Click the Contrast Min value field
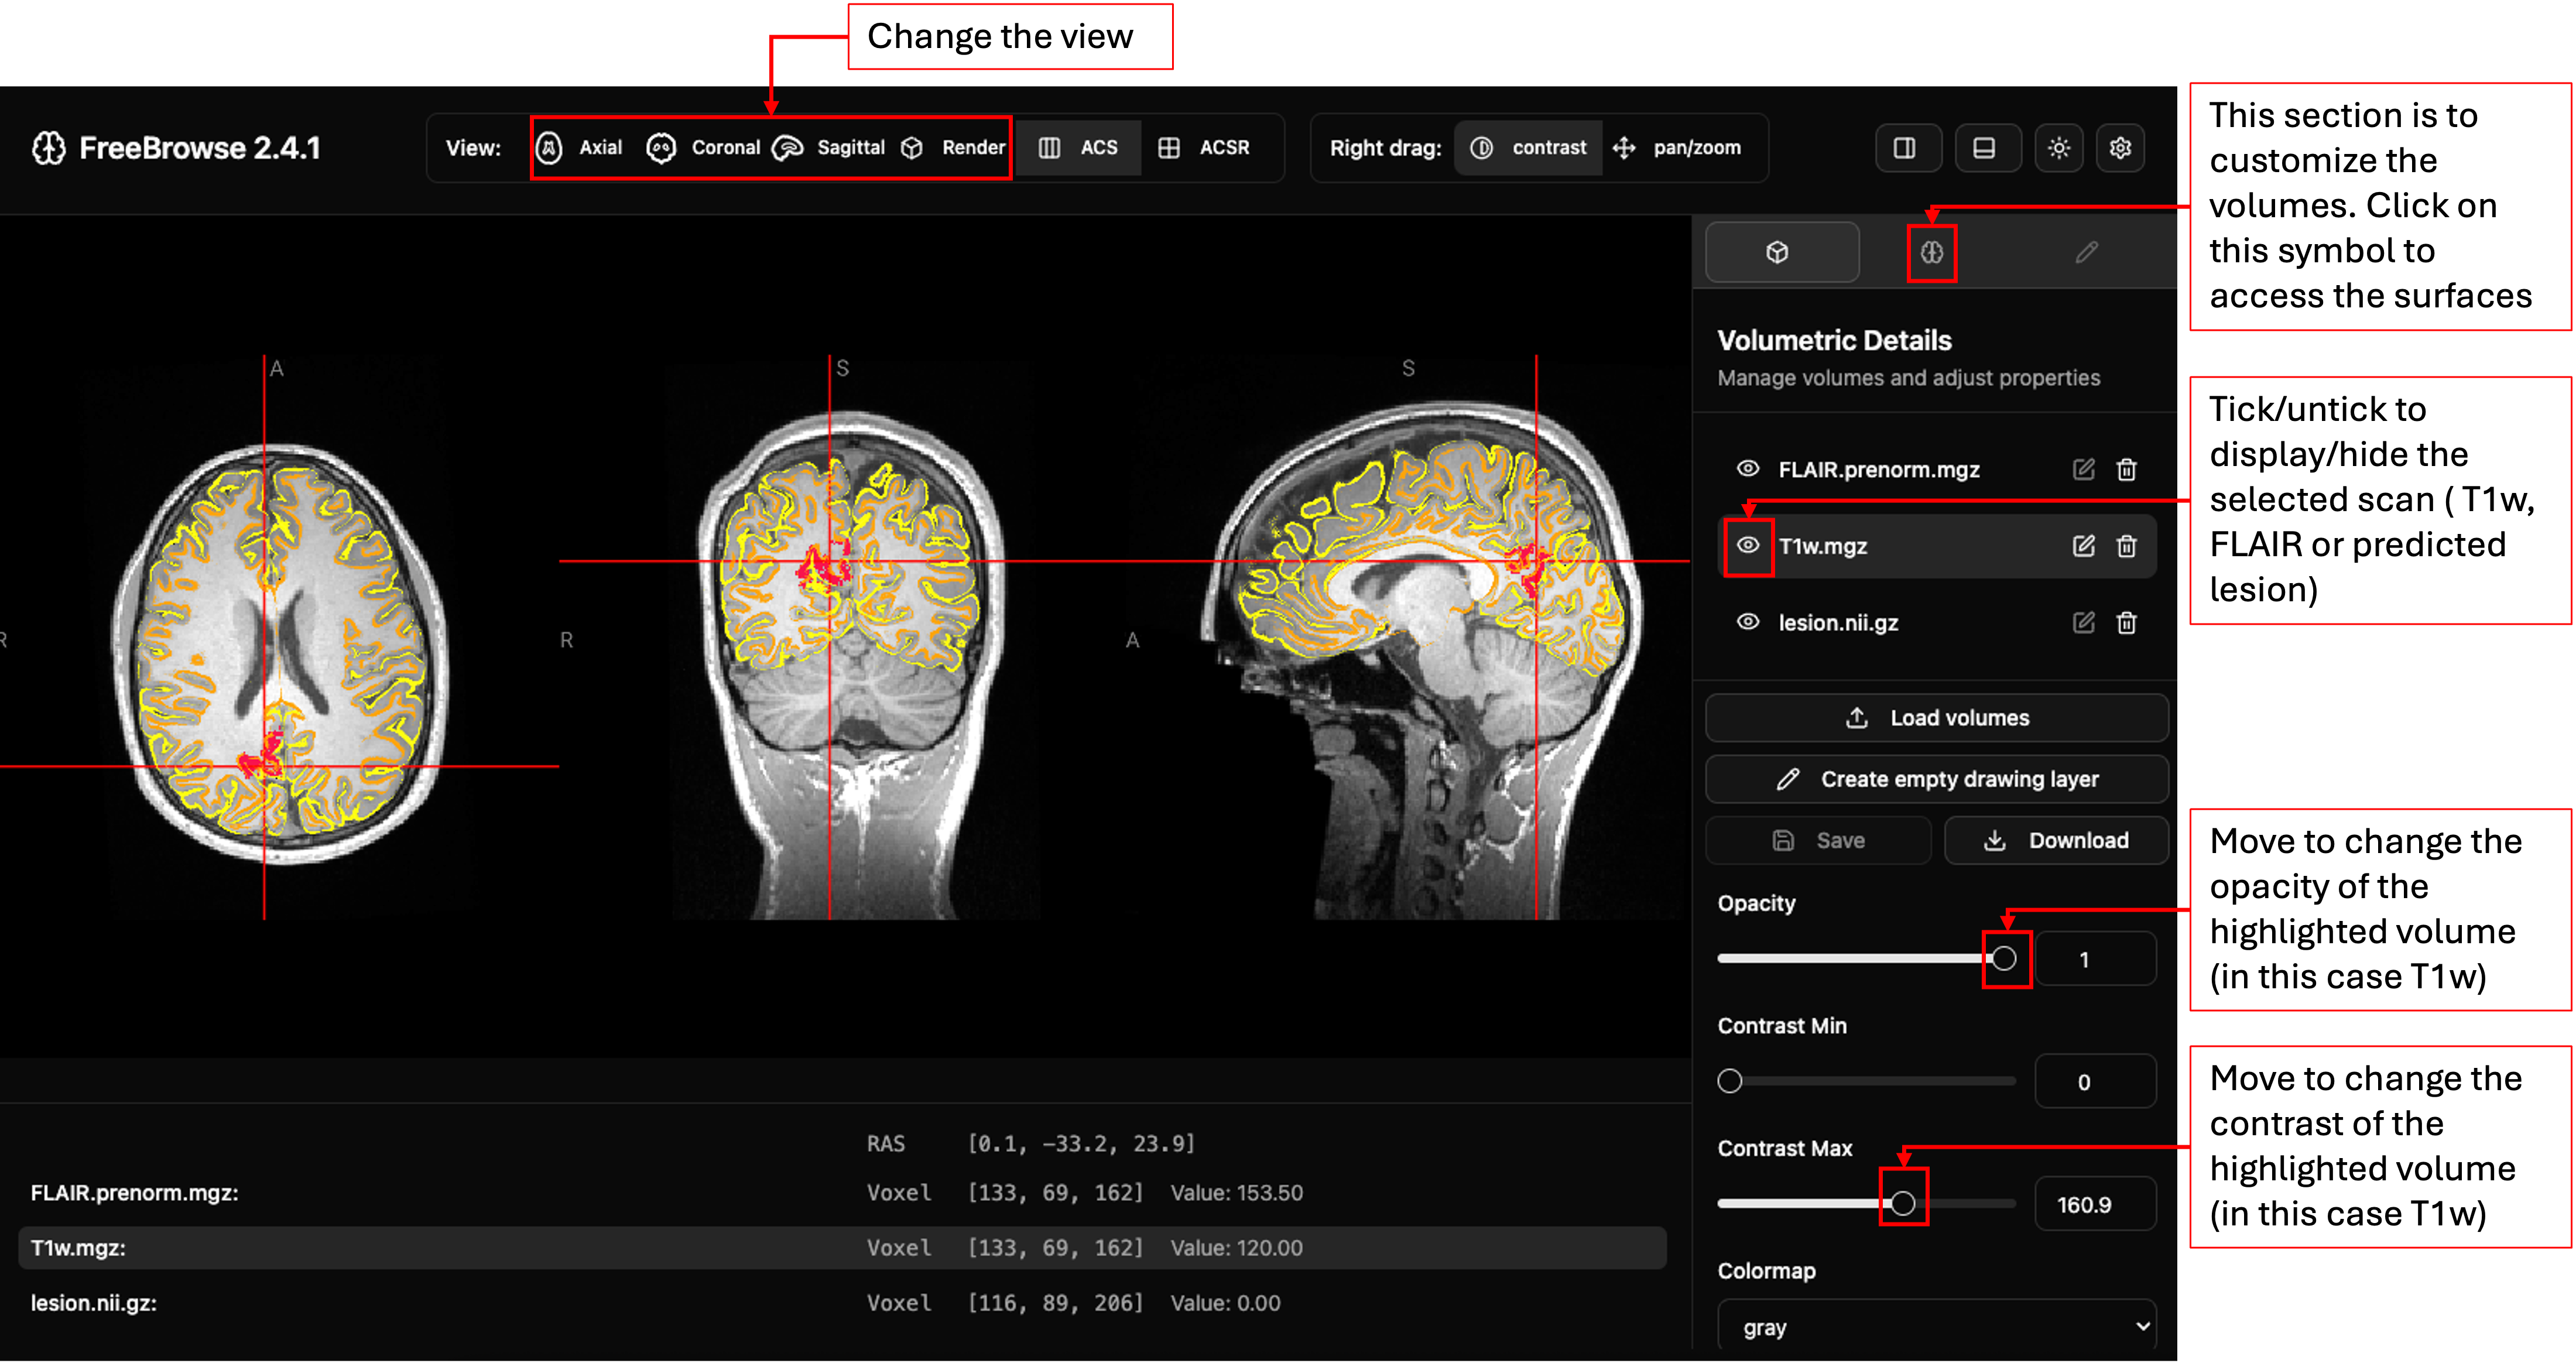2576x1363 pixels. [x=2095, y=1081]
